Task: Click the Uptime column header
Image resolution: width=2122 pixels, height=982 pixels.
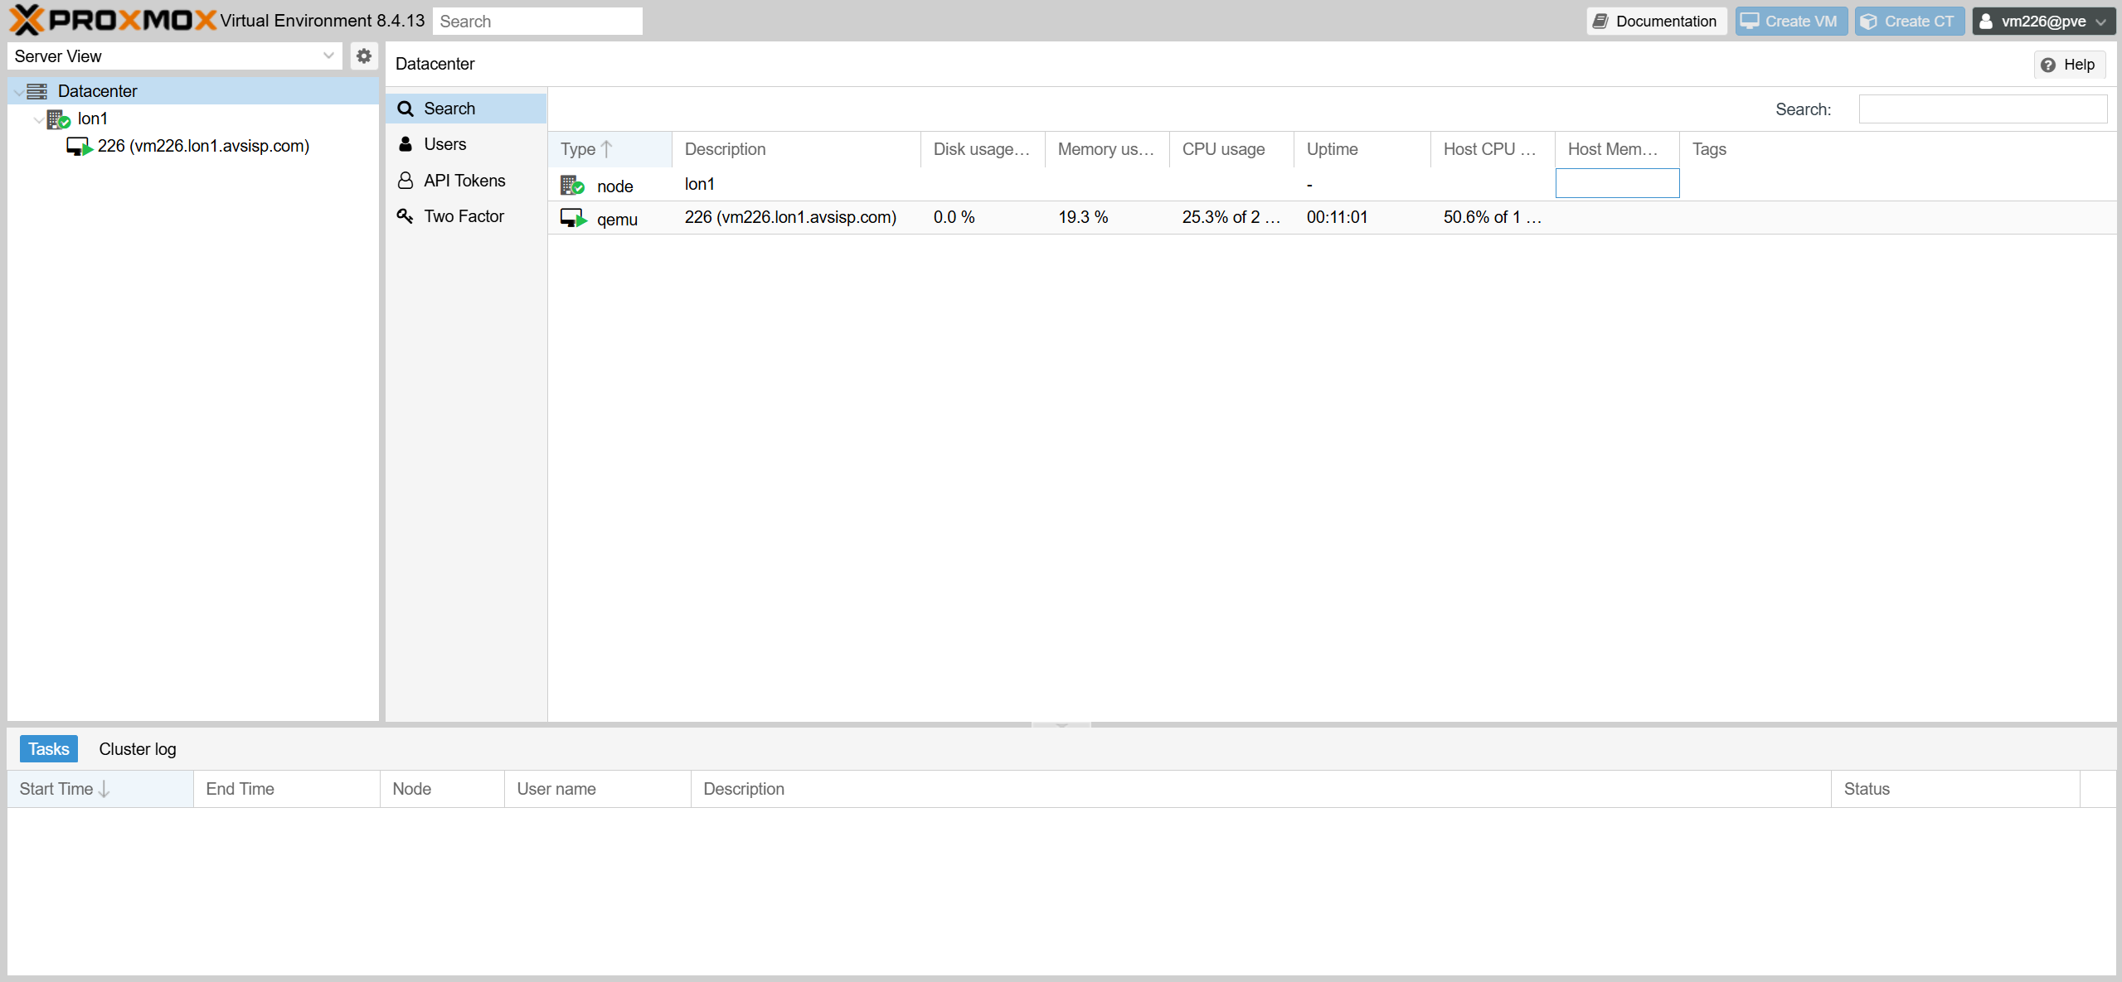Action: pos(1362,149)
